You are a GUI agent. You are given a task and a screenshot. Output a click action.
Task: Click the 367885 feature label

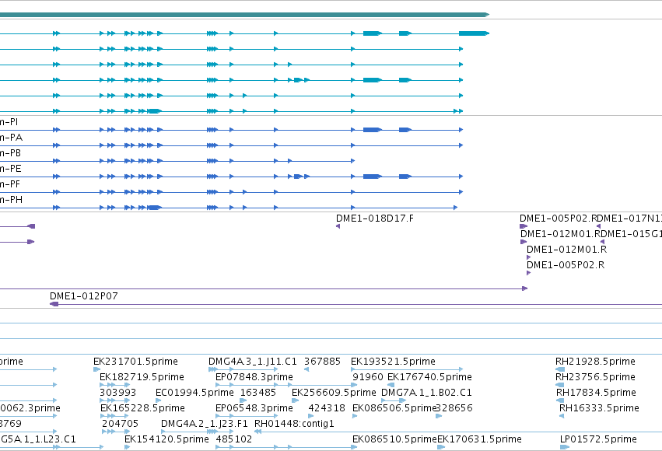(x=322, y=362)
